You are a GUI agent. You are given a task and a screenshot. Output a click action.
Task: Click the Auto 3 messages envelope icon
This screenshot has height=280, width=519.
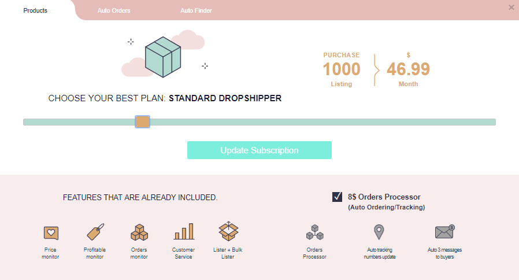[445, 231]
